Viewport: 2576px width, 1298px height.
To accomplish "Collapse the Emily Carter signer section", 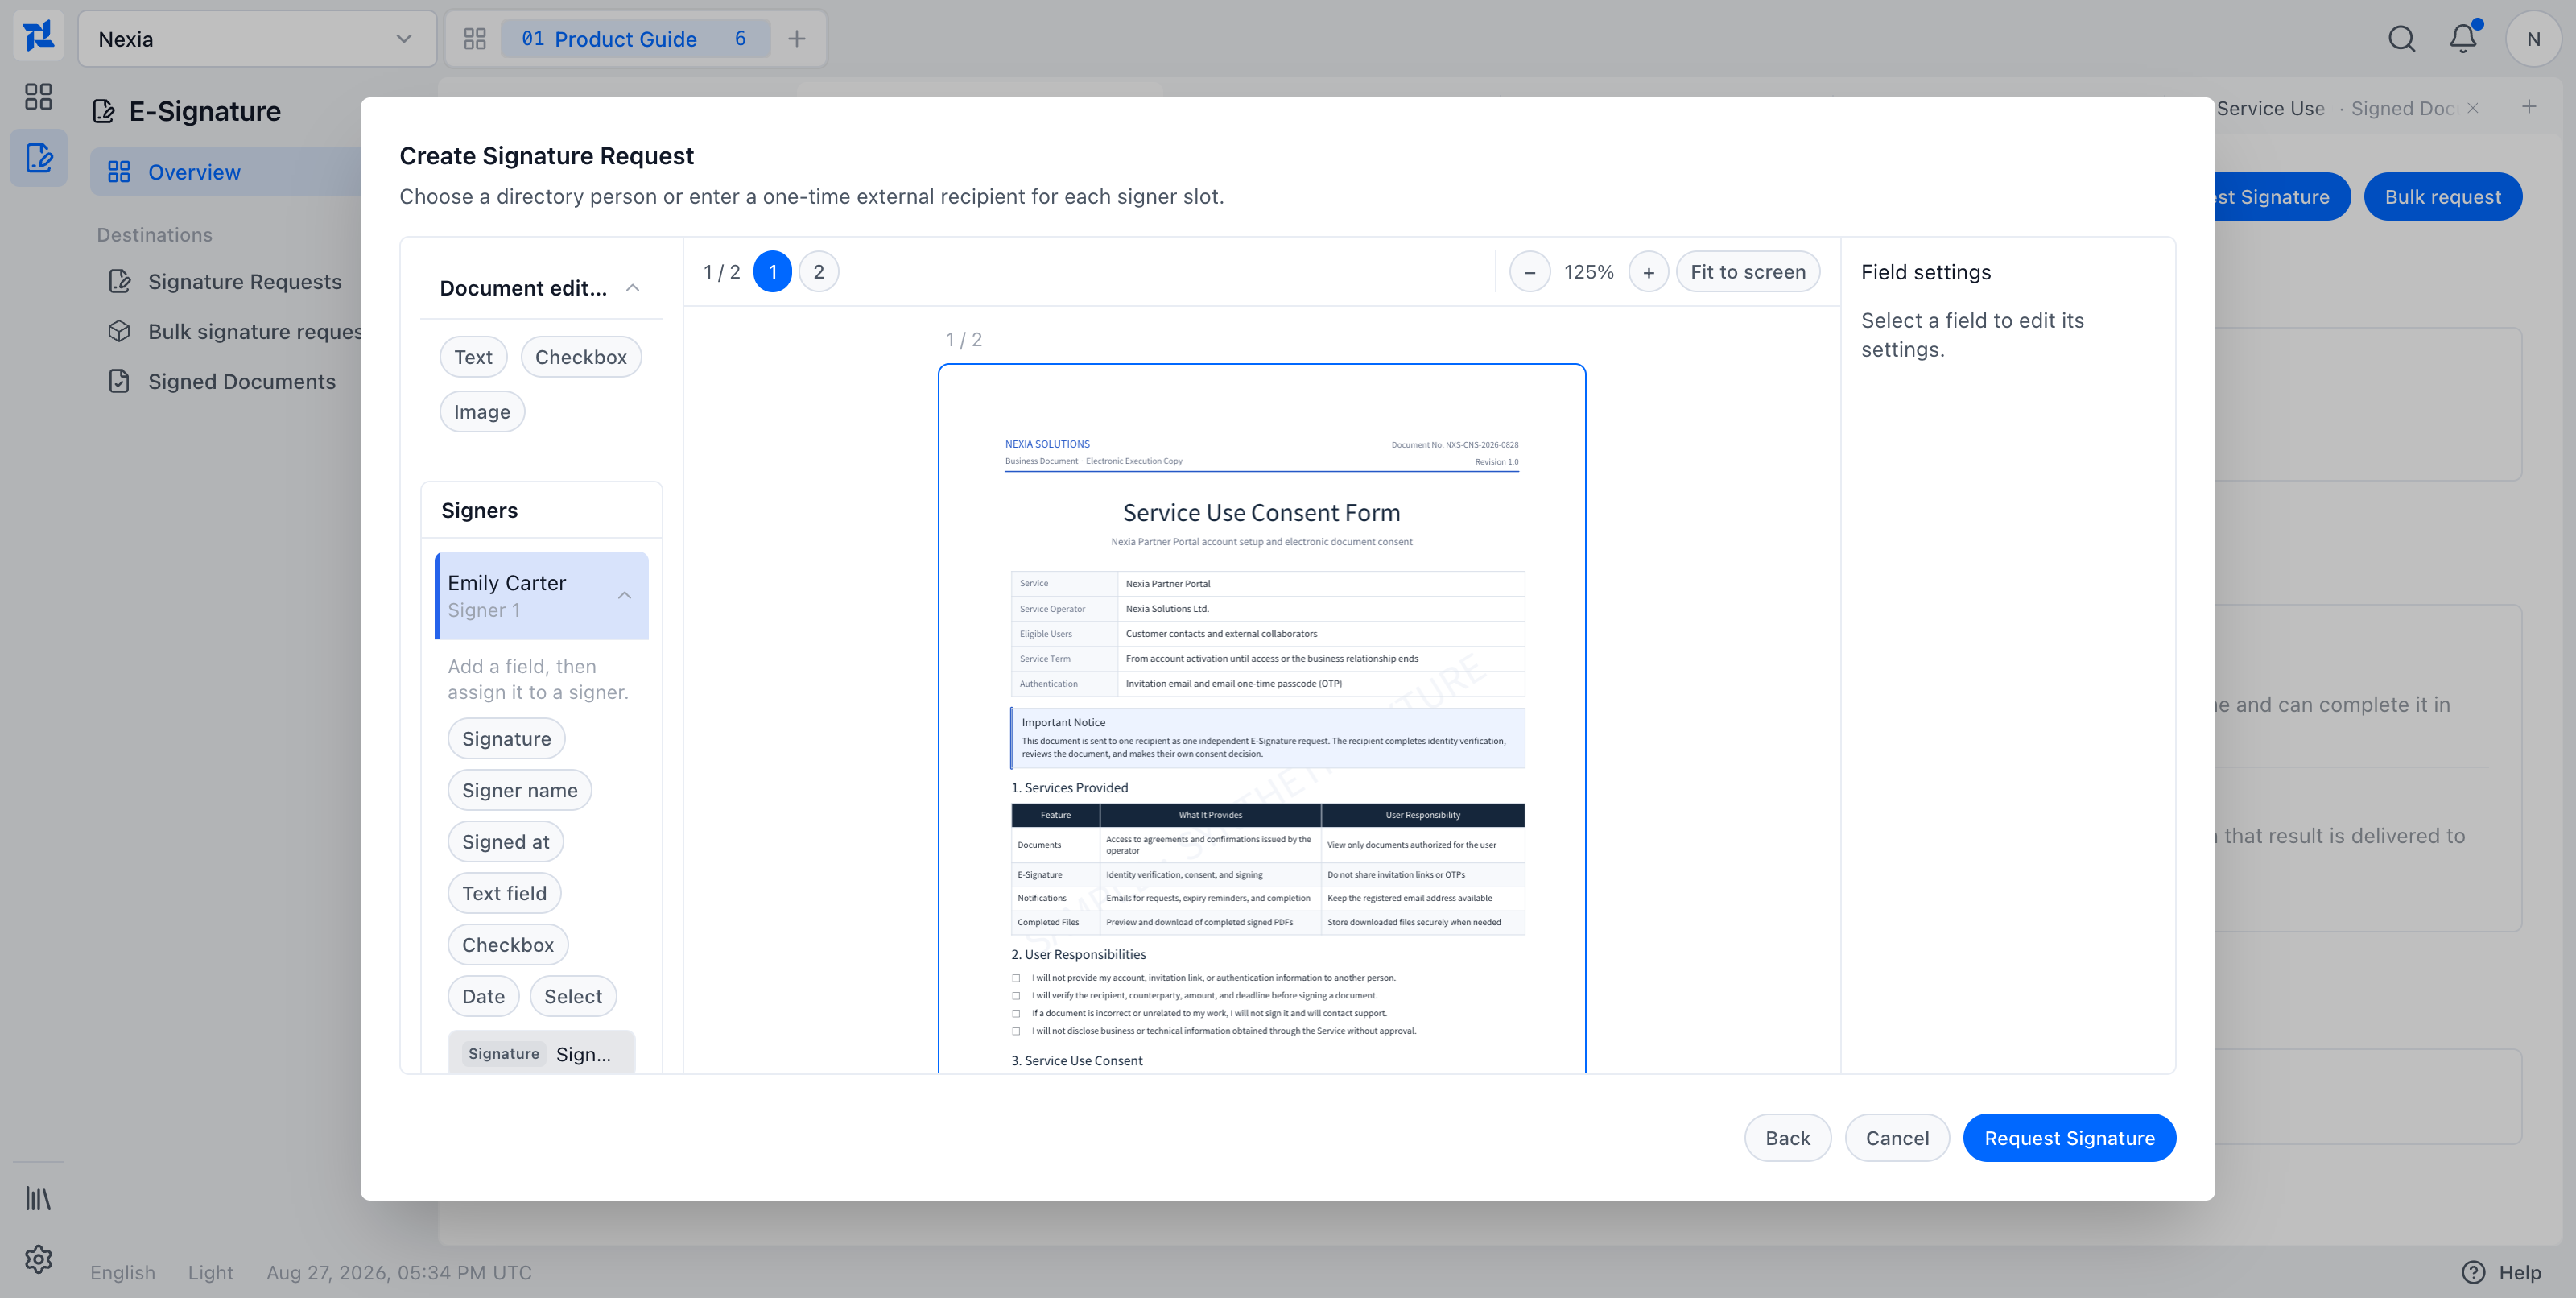I will click(624, 595).
